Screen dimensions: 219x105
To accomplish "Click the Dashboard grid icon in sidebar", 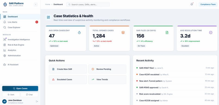I will coord(5,17).
